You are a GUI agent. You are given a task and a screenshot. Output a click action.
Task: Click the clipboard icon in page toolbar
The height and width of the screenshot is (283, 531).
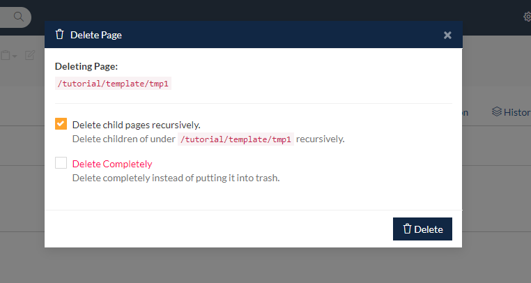point(5,55)
